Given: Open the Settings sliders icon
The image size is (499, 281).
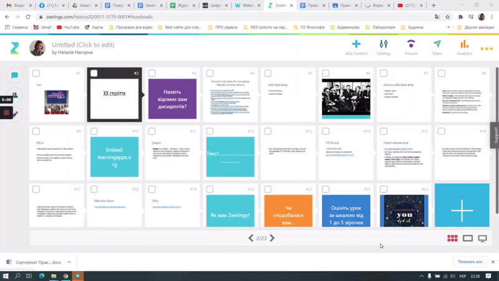Looking at the screenshot, I should point(383,44).
